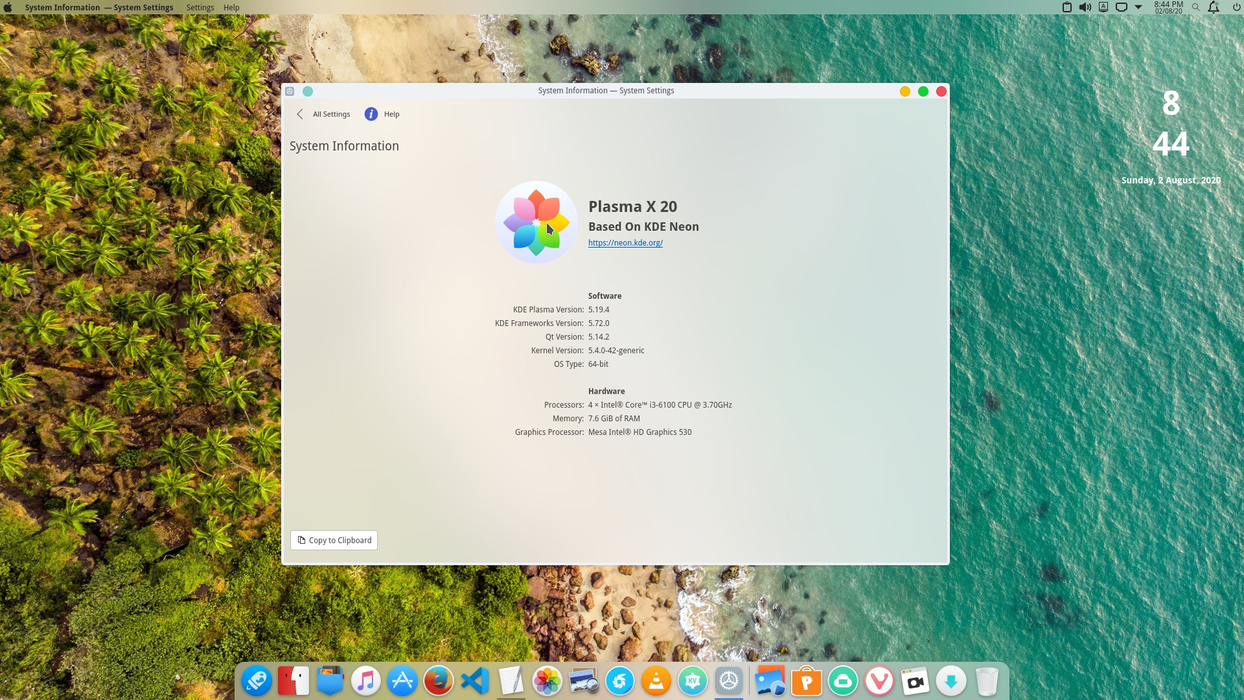This screenshot has width=1244, height=700.
Task: Click the Qt Version 5.14.2 value
Action: tap(599, 337)
